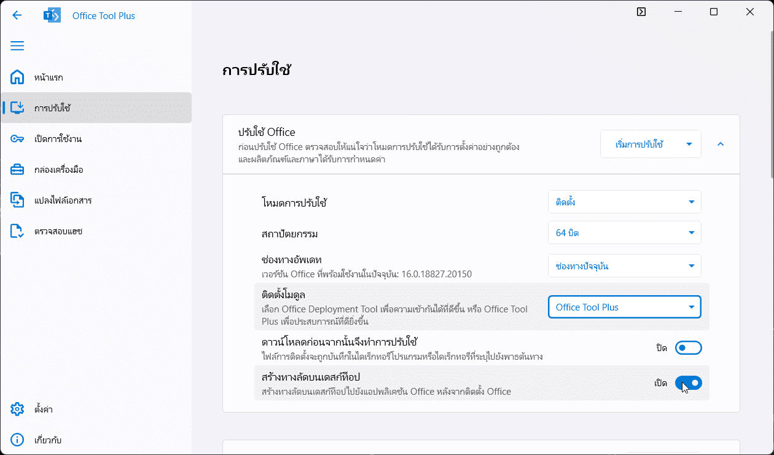Click the Office Tool Plus logo icon
This screenshot has height=455, width=774.
pos(52,15)
